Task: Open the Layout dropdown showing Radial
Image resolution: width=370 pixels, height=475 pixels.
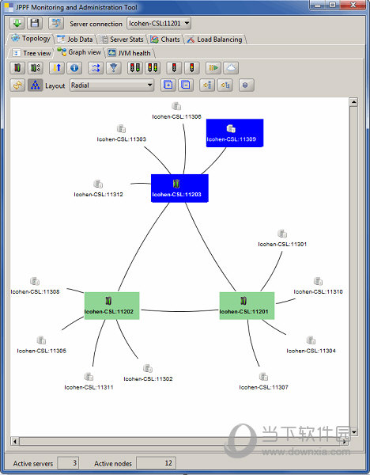Action: (111, 85)
